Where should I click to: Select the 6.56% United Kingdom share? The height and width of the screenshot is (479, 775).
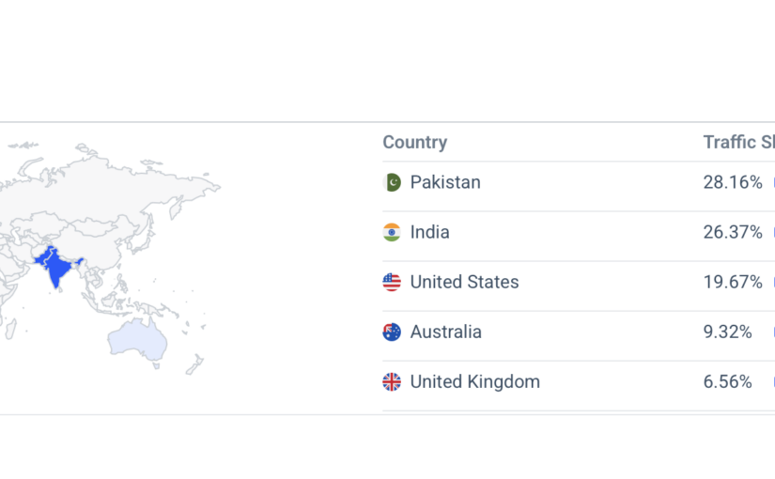click(x=728, y=381)
